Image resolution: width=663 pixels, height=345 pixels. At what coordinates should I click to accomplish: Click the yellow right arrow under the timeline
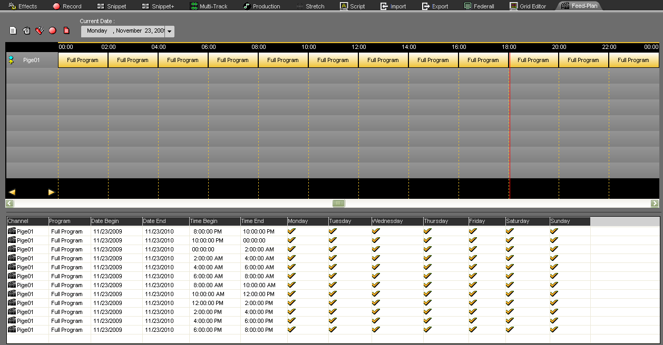(51, 192)
